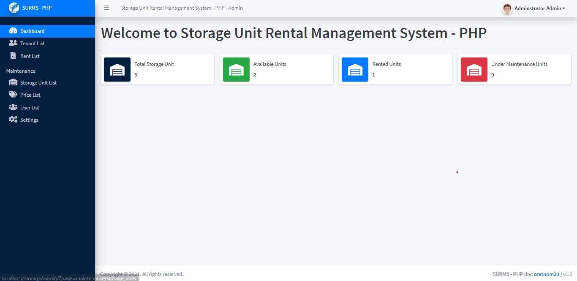
Task: Open Settings via the gears icon
Action: coord(13,120)
